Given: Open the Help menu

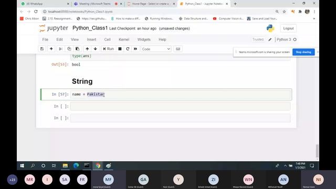Looking at the screenshot, I should coord(162,39).
